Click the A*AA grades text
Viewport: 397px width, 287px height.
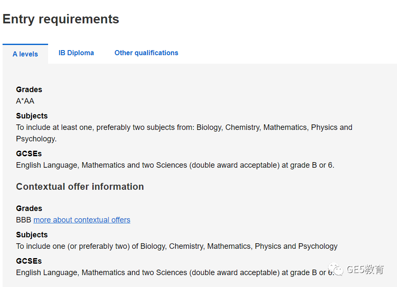(x=25, y=101)
